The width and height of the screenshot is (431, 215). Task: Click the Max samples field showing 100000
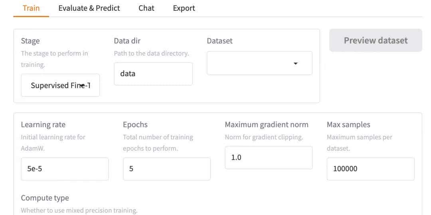[x=370, y=169]
